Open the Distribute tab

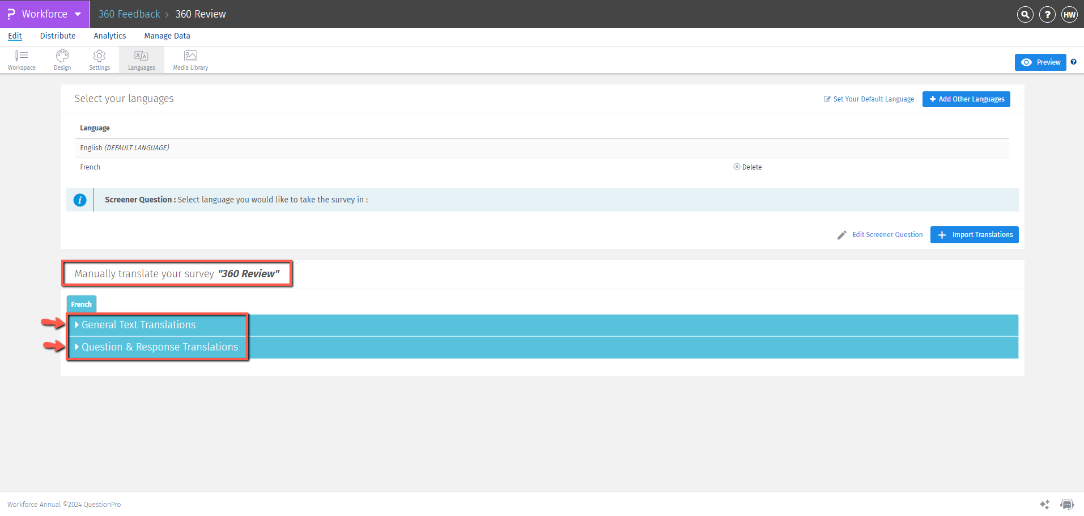(x=58, y=36)
